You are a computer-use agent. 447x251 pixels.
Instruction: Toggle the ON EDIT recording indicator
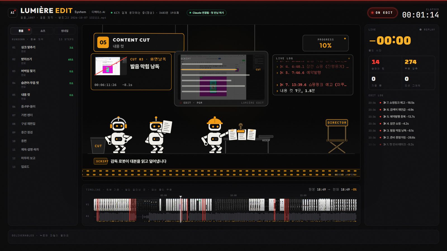[x=382, y=13]
